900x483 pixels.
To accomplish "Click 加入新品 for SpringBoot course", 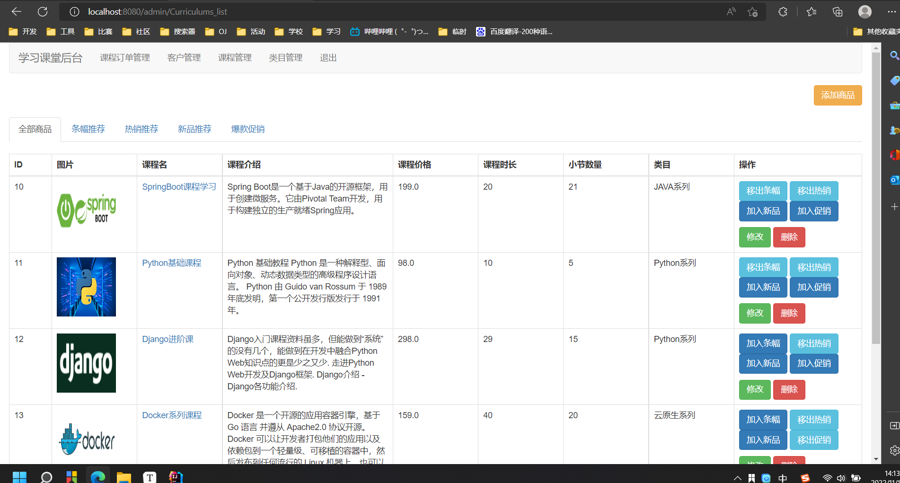I will 763,211.
